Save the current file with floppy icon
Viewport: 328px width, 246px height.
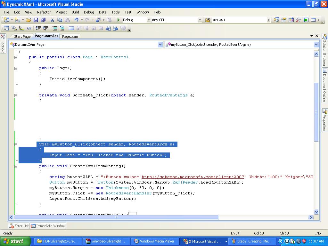tap(36, 20)
